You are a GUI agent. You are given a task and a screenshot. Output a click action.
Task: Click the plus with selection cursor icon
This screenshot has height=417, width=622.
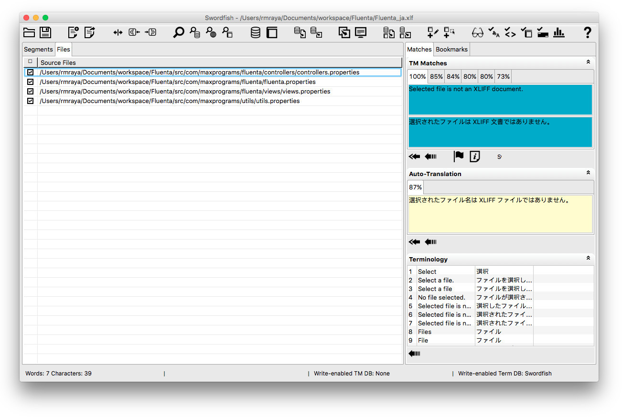(449, 32)
